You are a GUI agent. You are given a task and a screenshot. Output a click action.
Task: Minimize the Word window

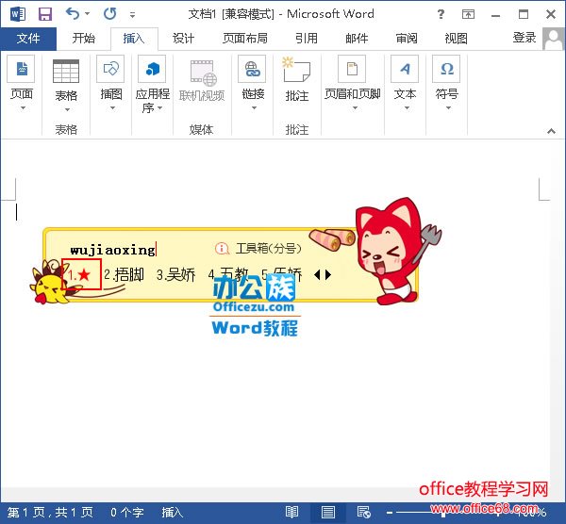point(495,15)
